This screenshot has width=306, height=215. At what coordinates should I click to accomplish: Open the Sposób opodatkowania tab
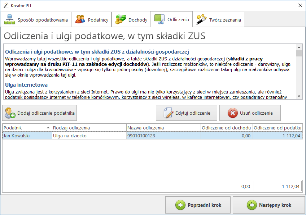coord(36,19)
